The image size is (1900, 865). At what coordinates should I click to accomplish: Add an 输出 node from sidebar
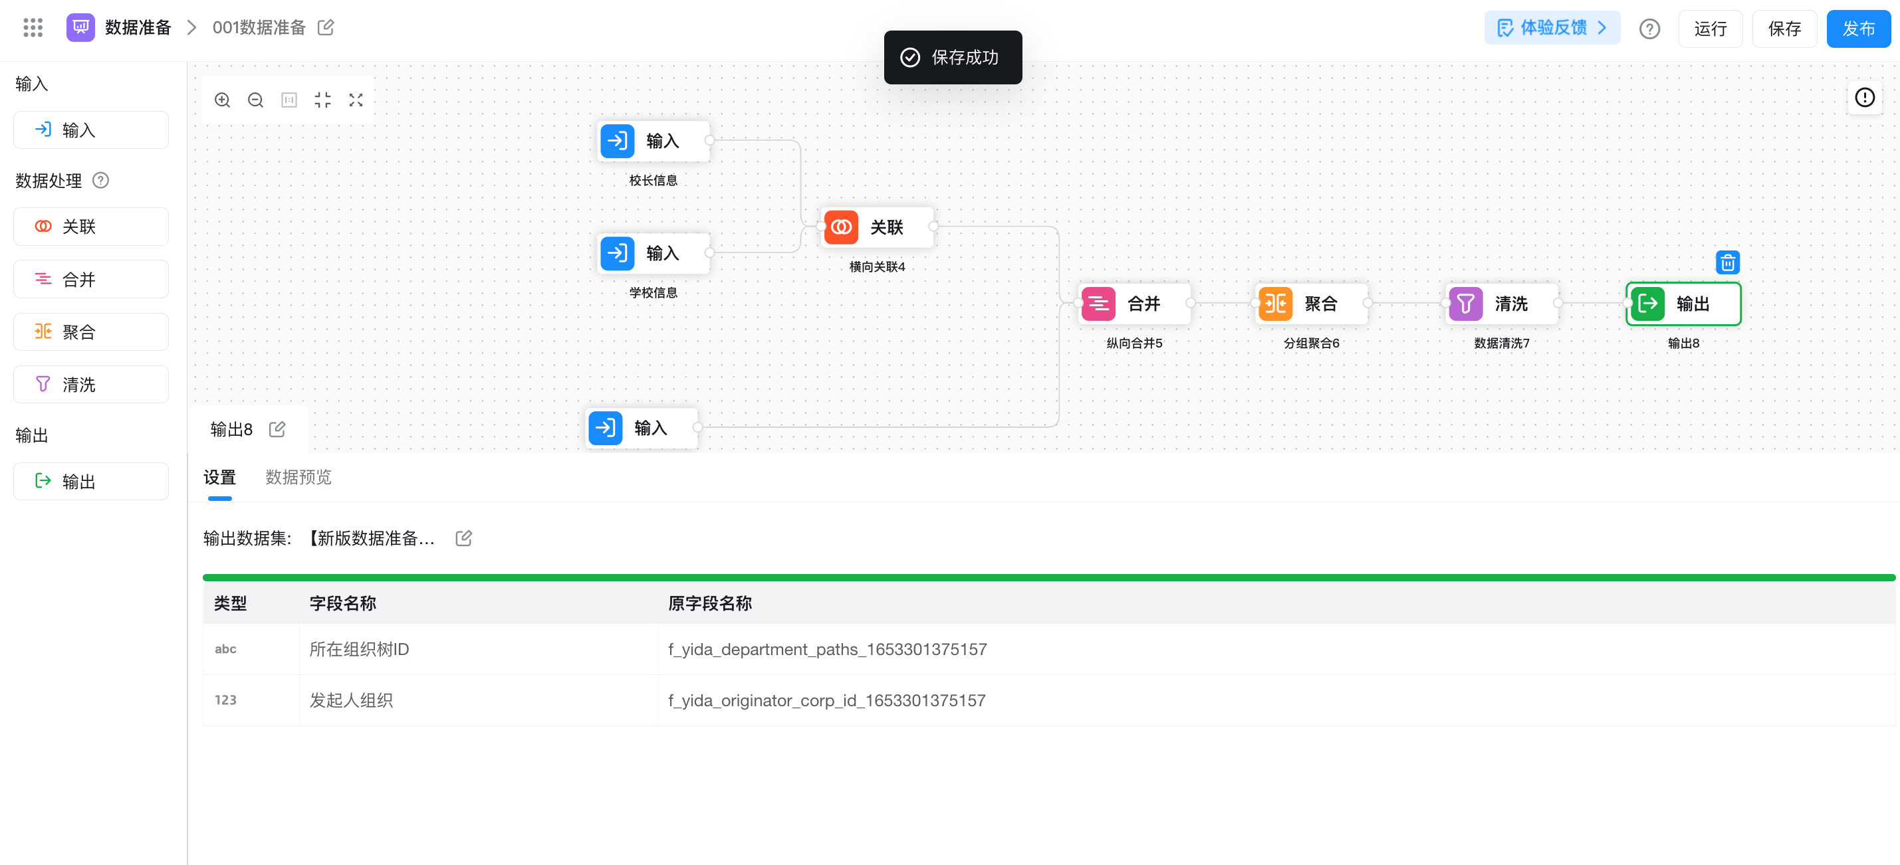click(x=90, y=482)
